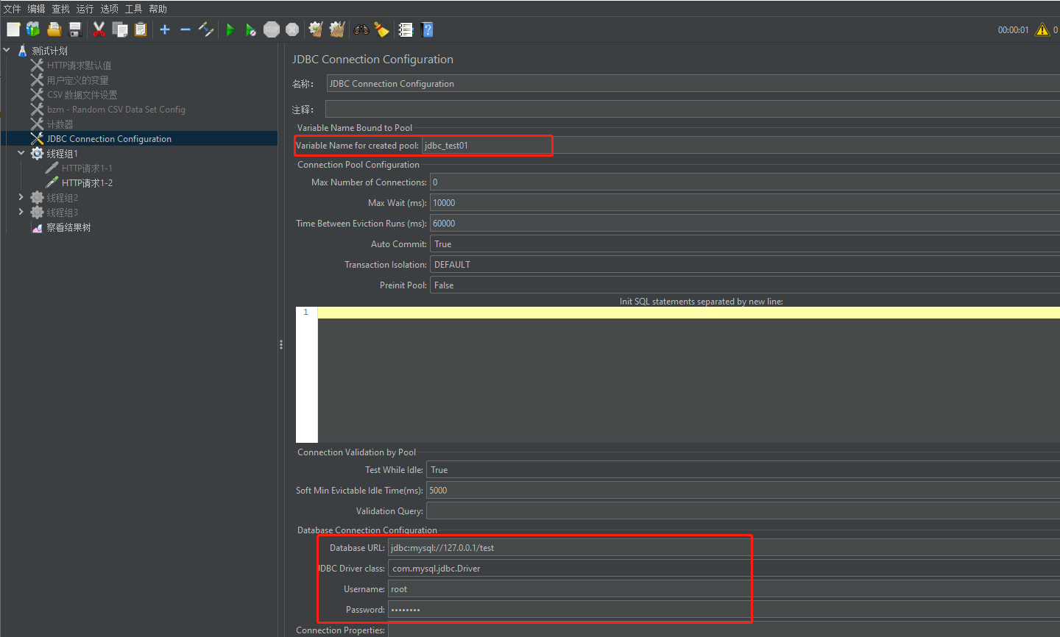Select bzm - Random CSV Data Set Config
This screenshot has width=1060, height=637.
[x=116, y=110]
